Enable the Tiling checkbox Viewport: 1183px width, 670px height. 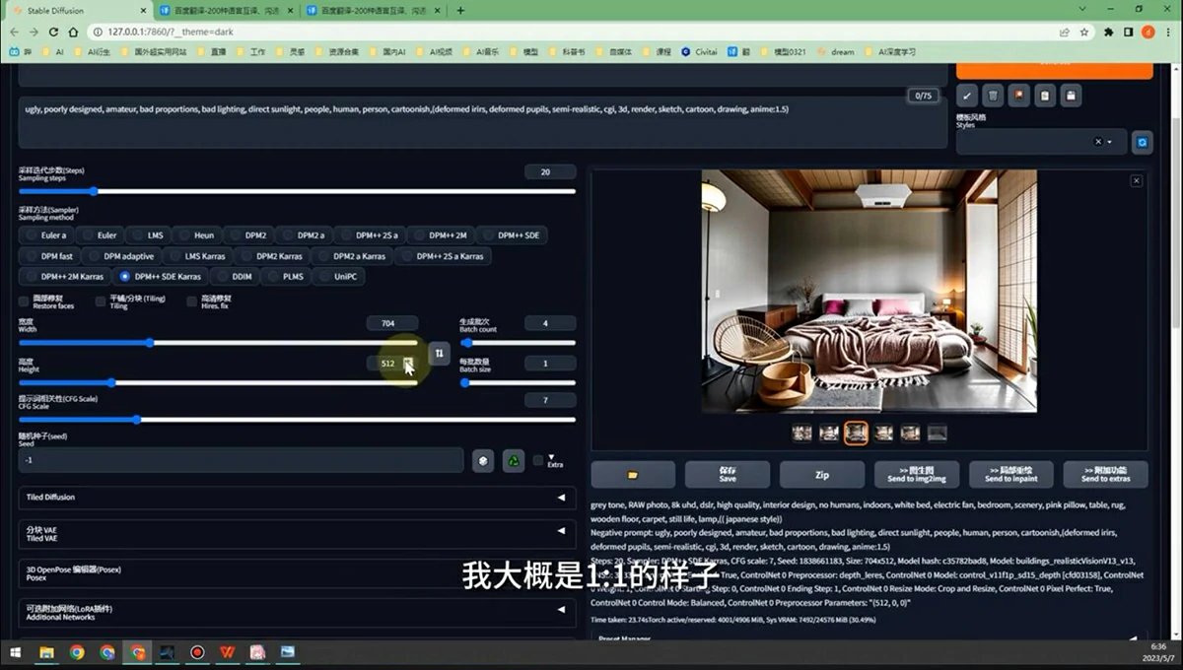100,301
